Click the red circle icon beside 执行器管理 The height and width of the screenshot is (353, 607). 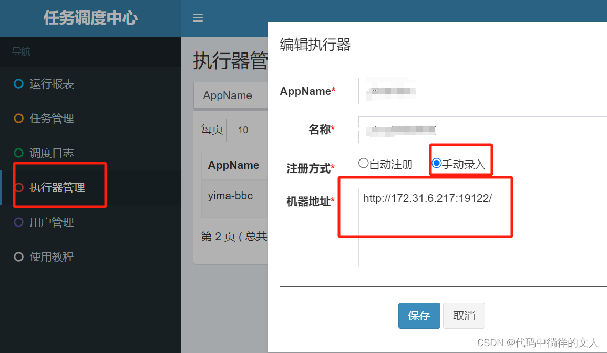click(18, 187)
